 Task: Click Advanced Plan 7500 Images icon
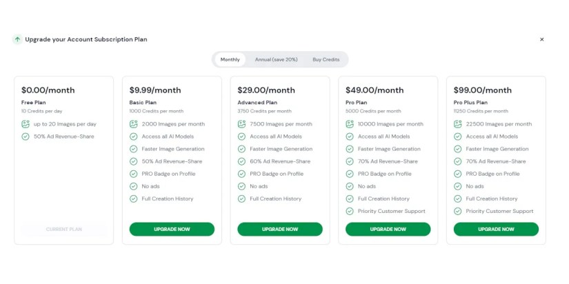coord(241,124)
